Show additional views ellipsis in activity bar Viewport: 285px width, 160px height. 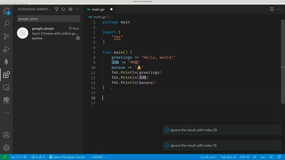tap(6, 113)
